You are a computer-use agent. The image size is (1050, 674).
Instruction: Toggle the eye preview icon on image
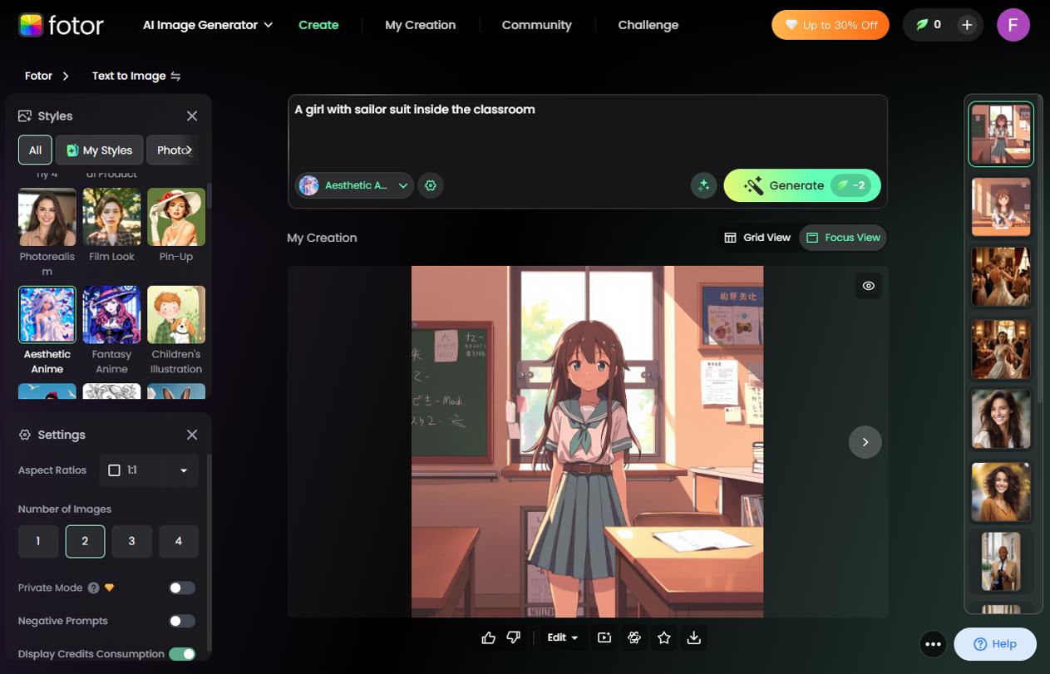tap(869, 286)
